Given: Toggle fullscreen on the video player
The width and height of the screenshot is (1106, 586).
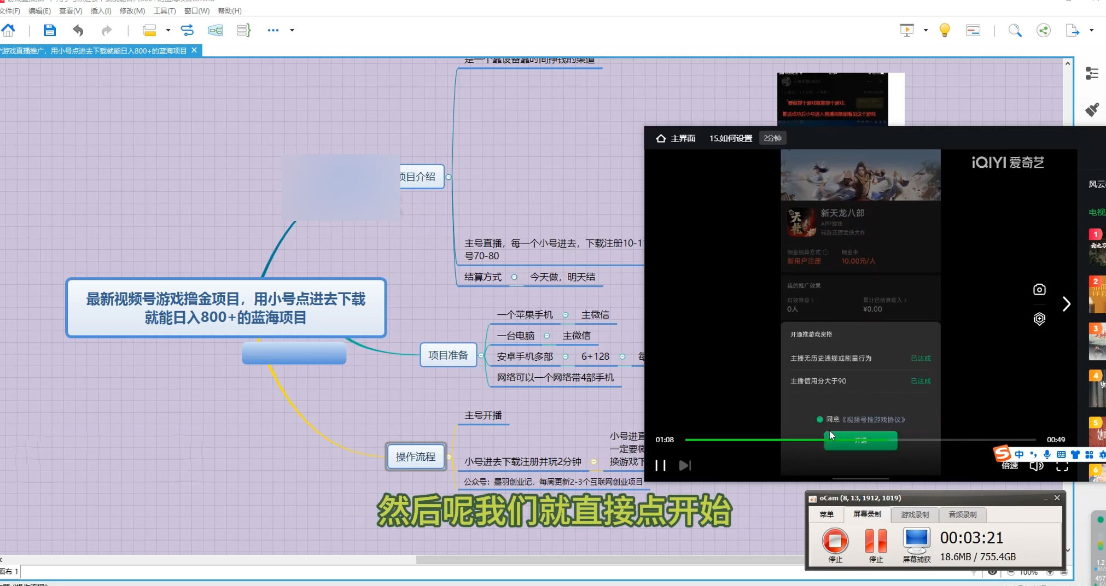Looking at the screenshot, I should [x=1062, y=466].
